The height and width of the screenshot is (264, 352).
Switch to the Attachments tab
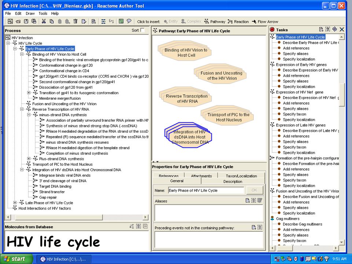[201, 176]
